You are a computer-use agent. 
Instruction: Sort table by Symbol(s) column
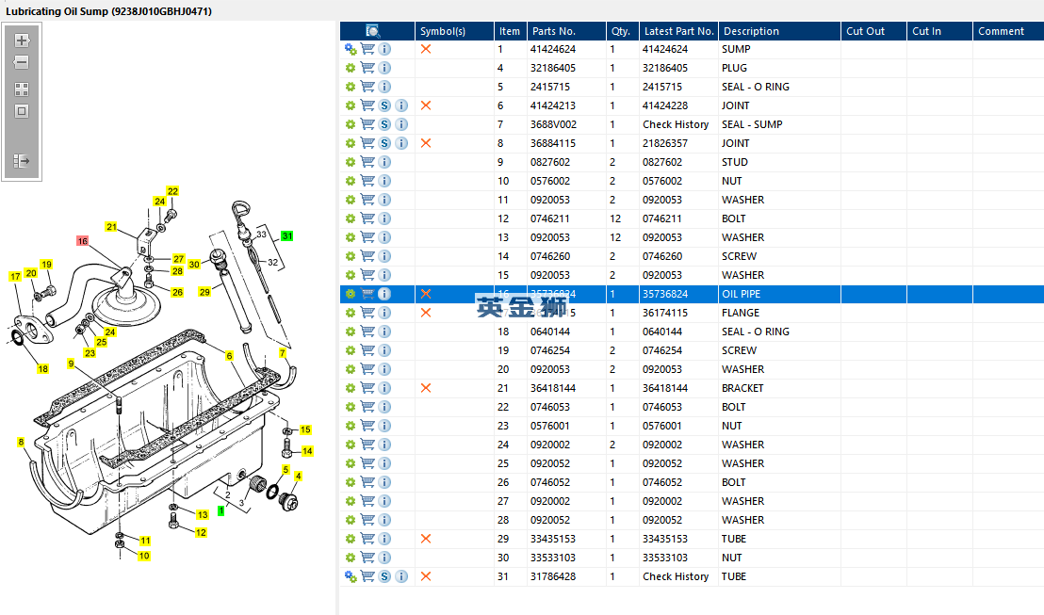point(454,31)
